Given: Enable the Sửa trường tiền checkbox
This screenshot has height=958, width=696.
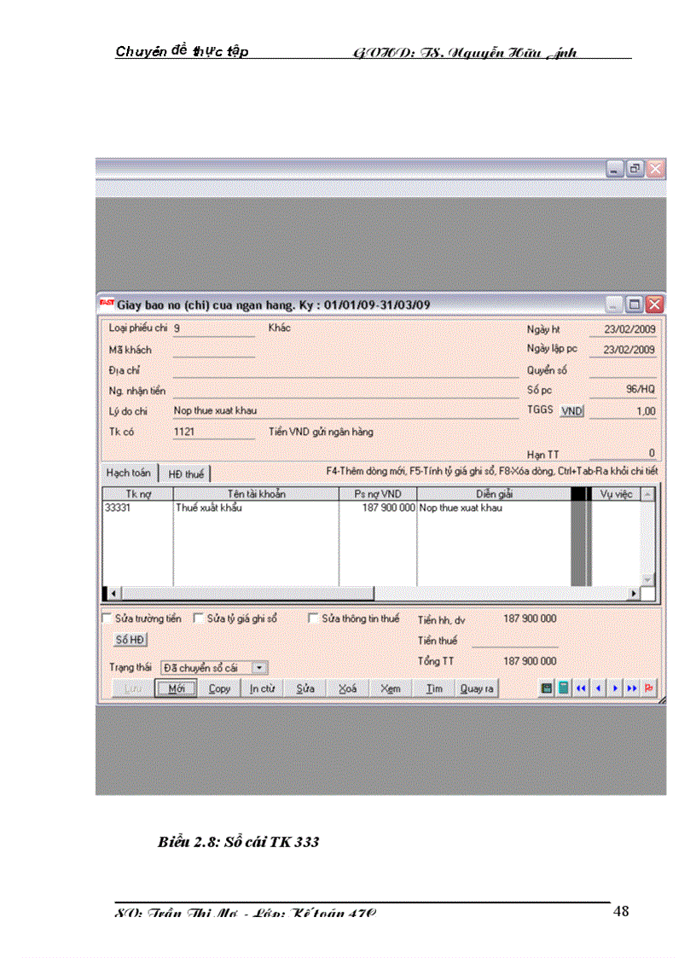Looking at the screenshot, I should coord(107,618).
